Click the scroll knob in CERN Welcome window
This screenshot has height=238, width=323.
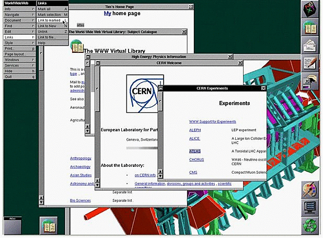click(97, 89)
